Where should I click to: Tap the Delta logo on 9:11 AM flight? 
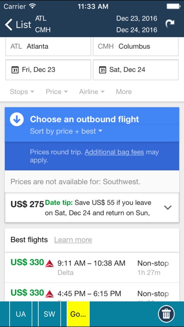point(50,263)
